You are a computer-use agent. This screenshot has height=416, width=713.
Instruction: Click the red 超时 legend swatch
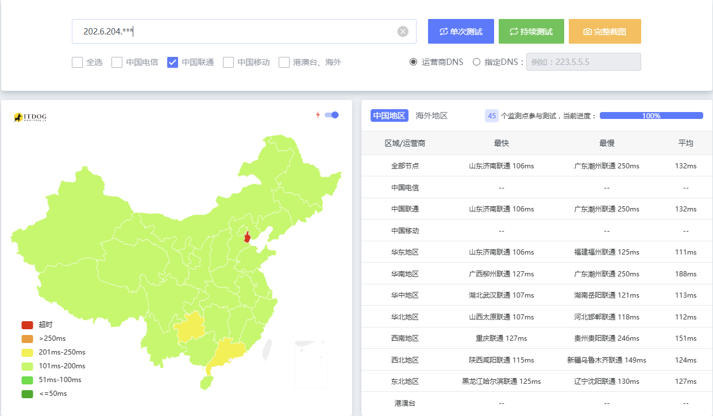[28, 325]
